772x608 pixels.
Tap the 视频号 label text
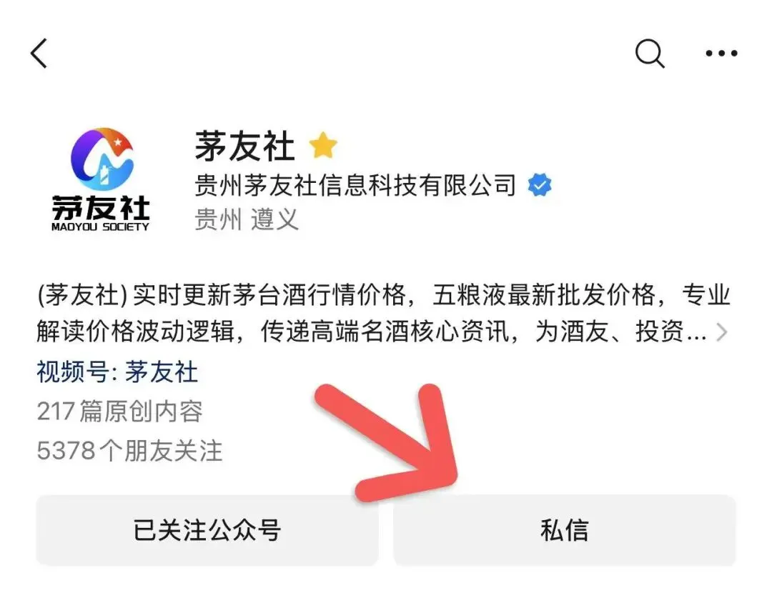coord(73,372)
